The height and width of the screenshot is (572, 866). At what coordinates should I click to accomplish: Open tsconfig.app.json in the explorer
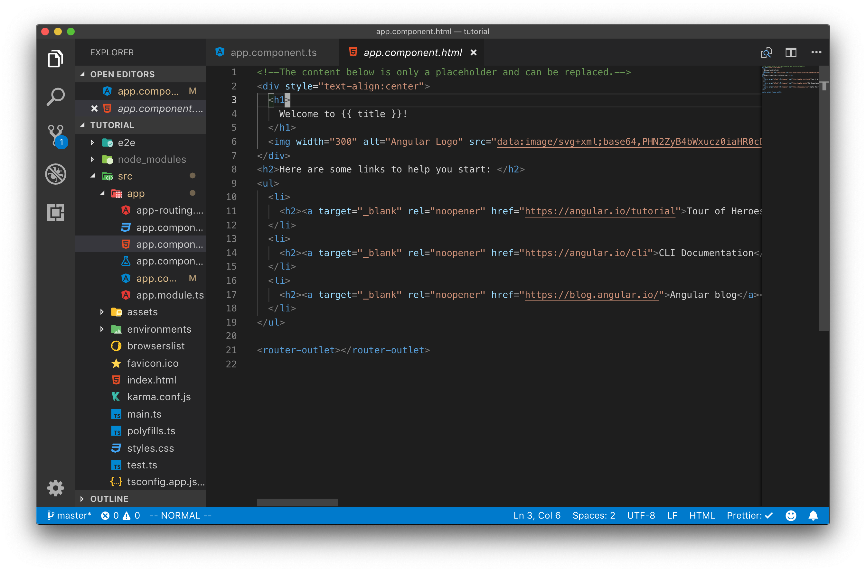[140, 482]
